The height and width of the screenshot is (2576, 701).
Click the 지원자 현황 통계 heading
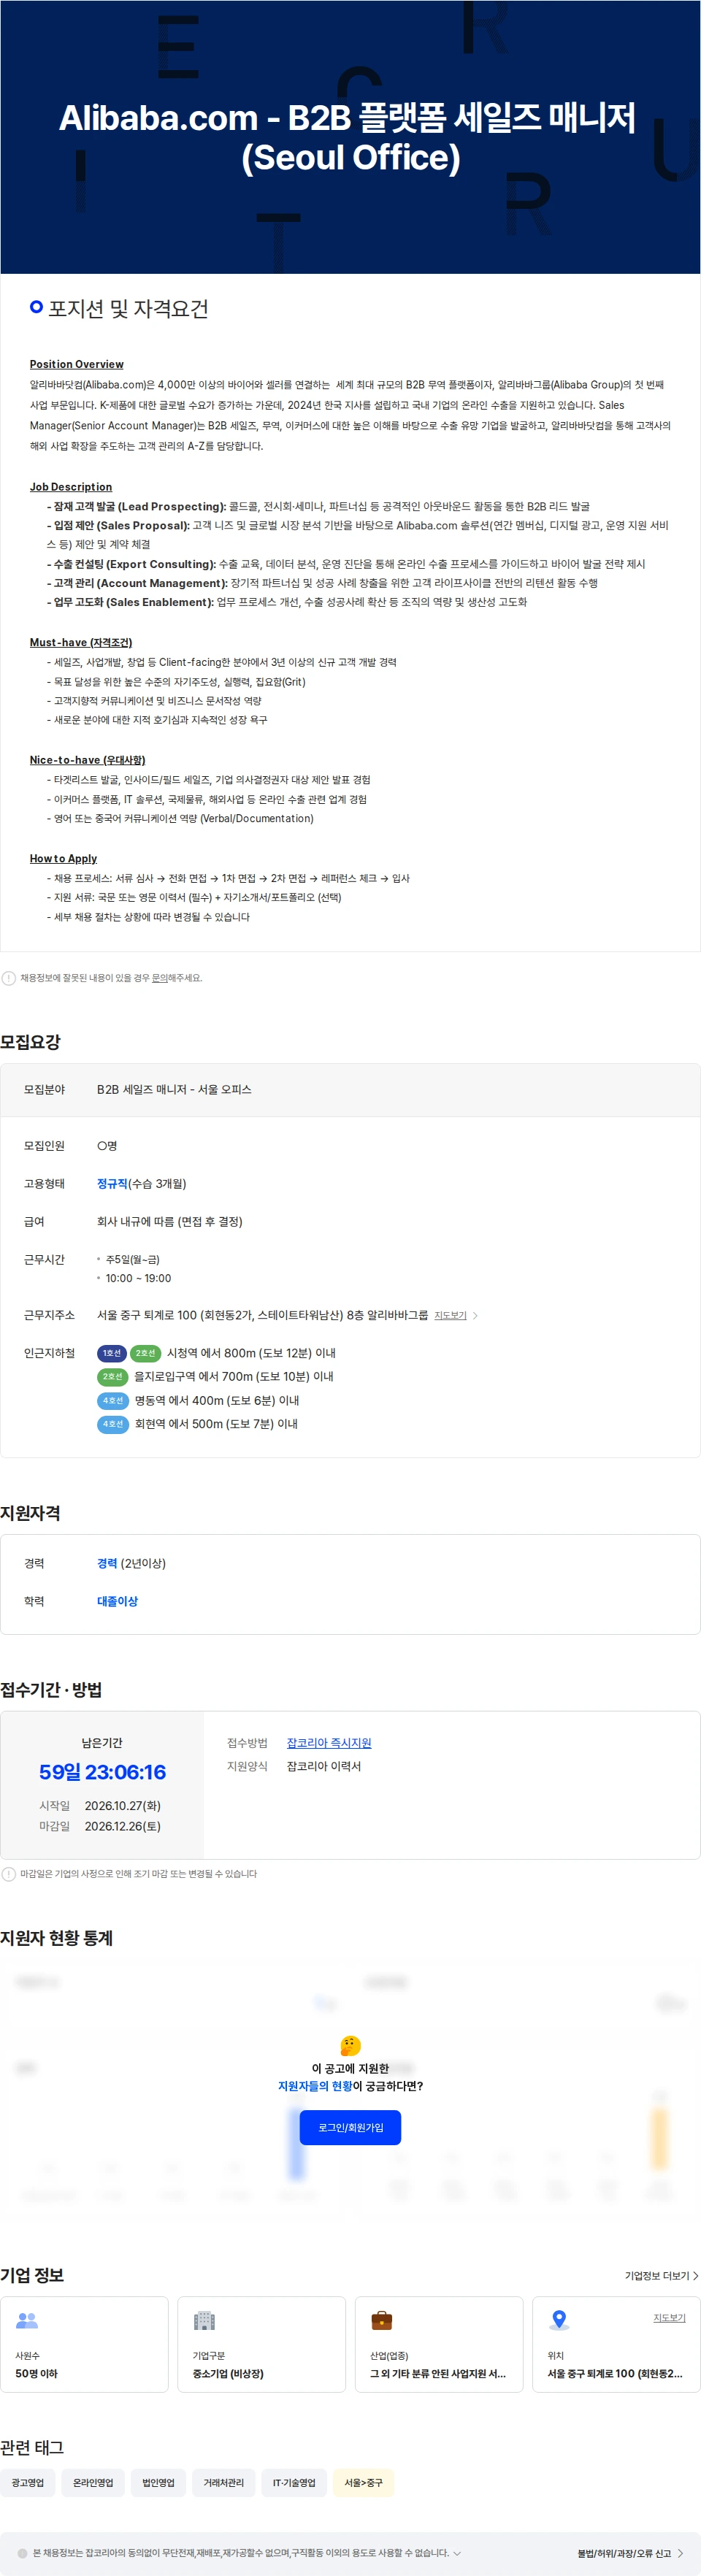(x=57, y=1938)
